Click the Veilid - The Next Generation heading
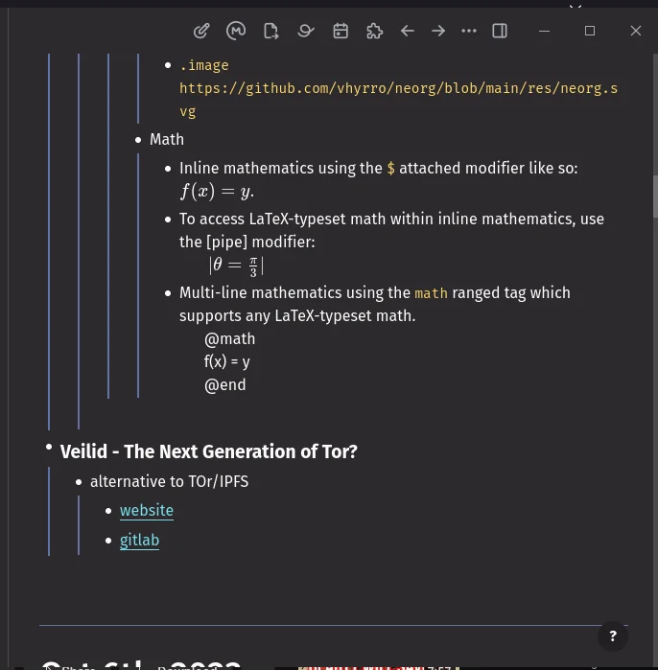 (x=209, y=451)
